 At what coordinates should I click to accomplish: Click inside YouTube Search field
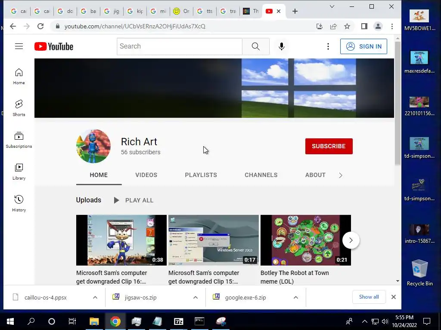(180, 46)
